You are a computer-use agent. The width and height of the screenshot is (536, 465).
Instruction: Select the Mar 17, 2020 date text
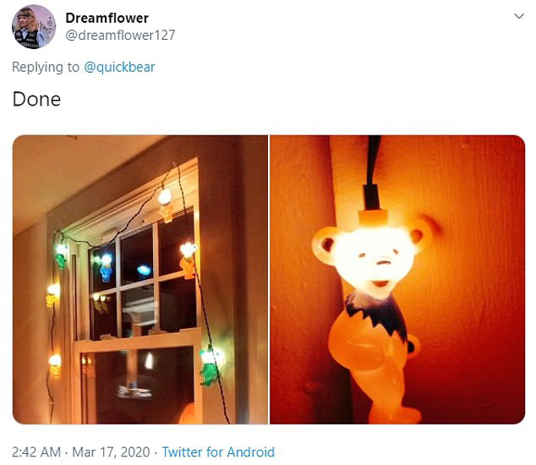click(x=111, y=451)
